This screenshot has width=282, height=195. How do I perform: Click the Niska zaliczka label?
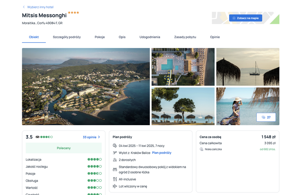[213, 149]
